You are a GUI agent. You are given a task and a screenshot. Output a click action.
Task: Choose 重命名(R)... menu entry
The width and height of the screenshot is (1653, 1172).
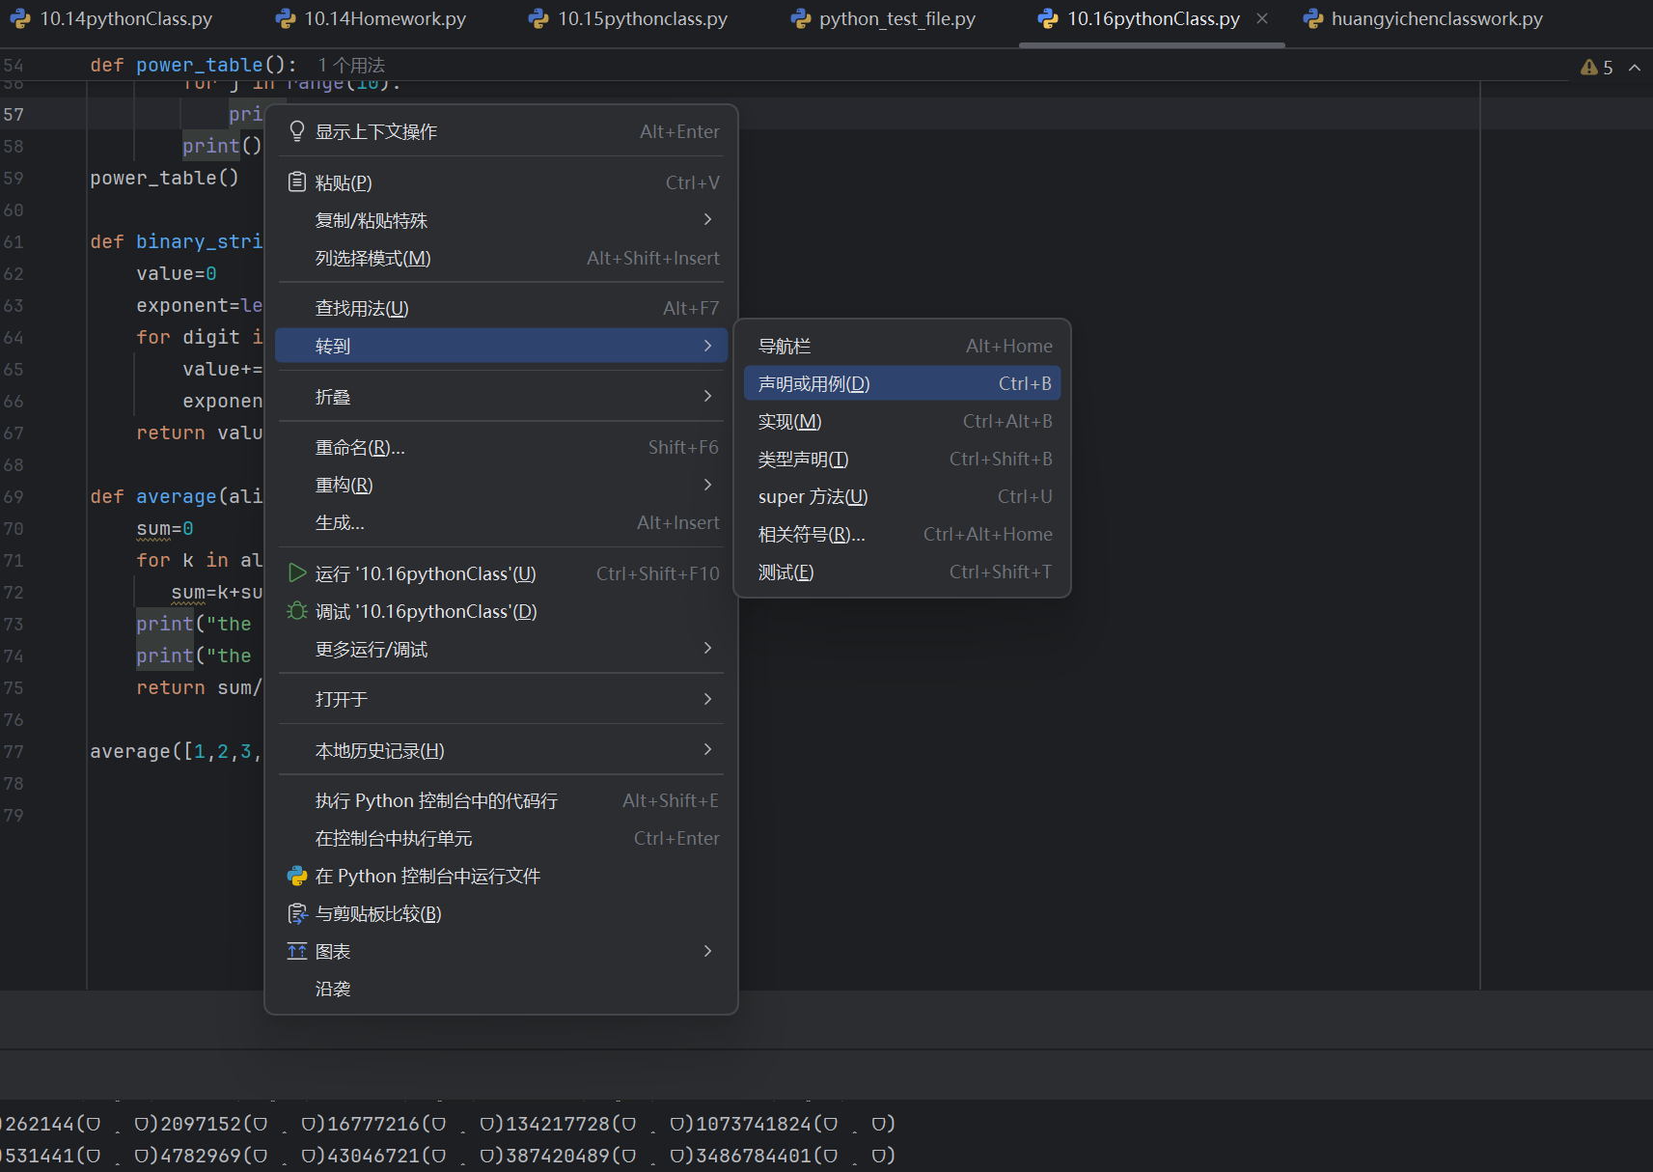[x=501, y=447]
